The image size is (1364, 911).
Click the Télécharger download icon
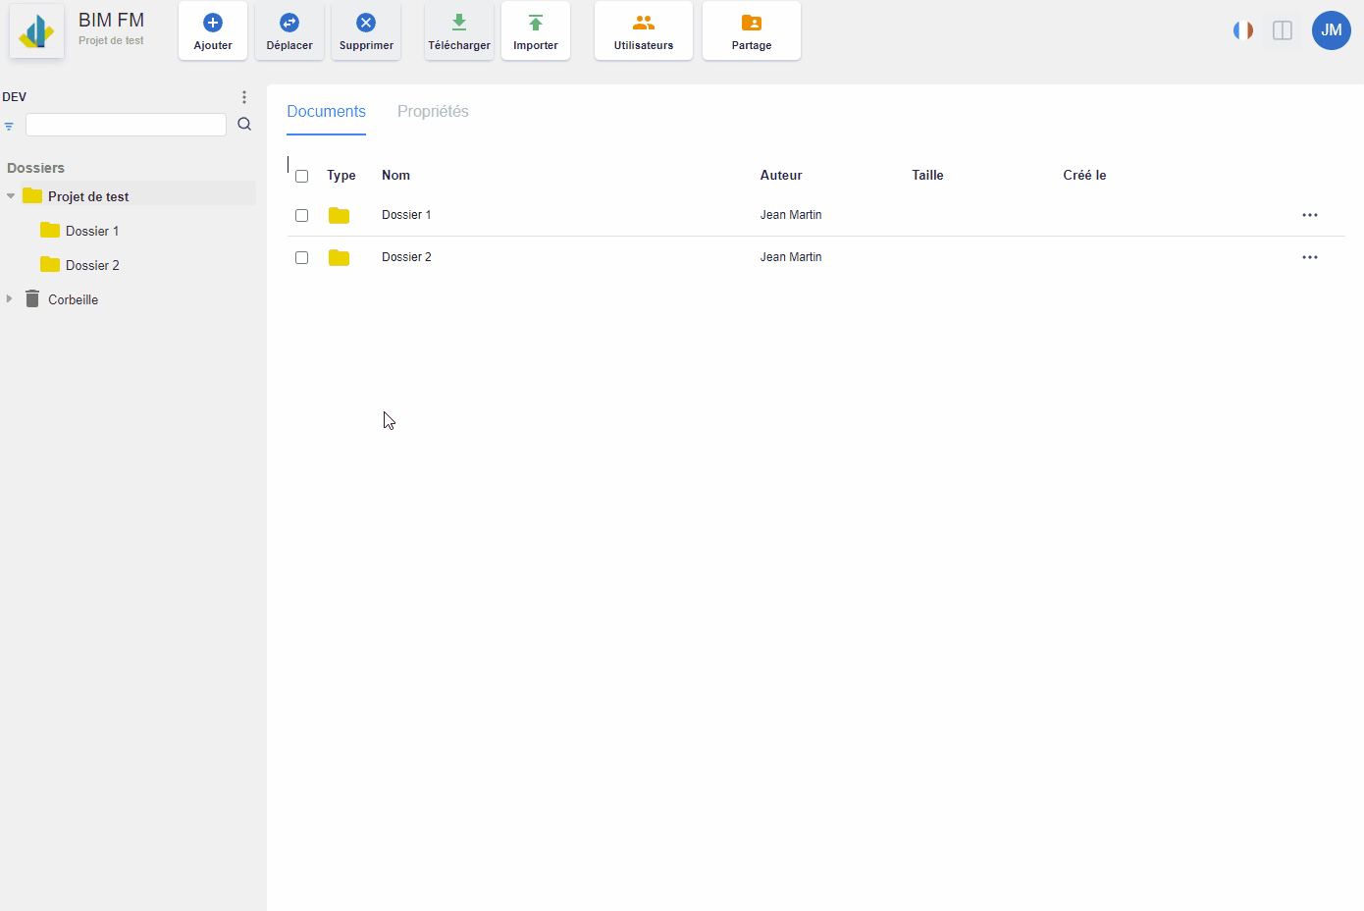[x=459, y=23]
